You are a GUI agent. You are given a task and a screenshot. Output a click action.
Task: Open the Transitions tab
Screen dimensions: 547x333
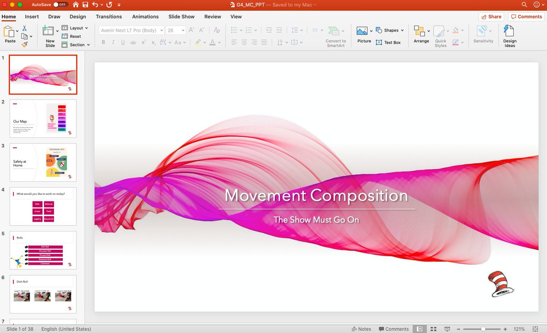109,16
